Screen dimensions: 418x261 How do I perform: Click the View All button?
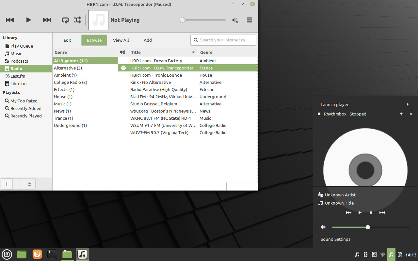pos(121,40)
